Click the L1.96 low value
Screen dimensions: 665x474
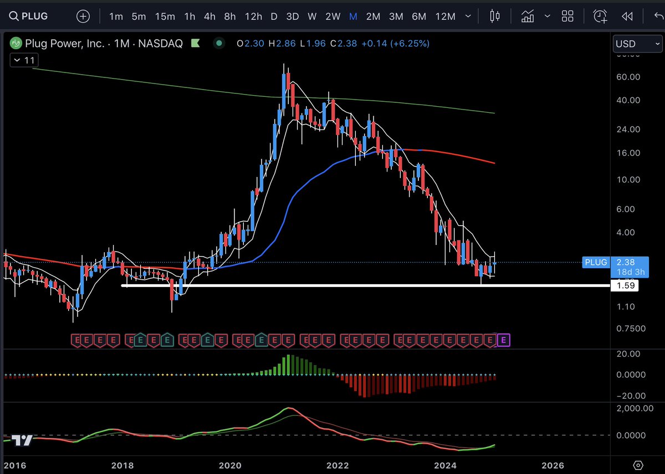coord(312,43)
